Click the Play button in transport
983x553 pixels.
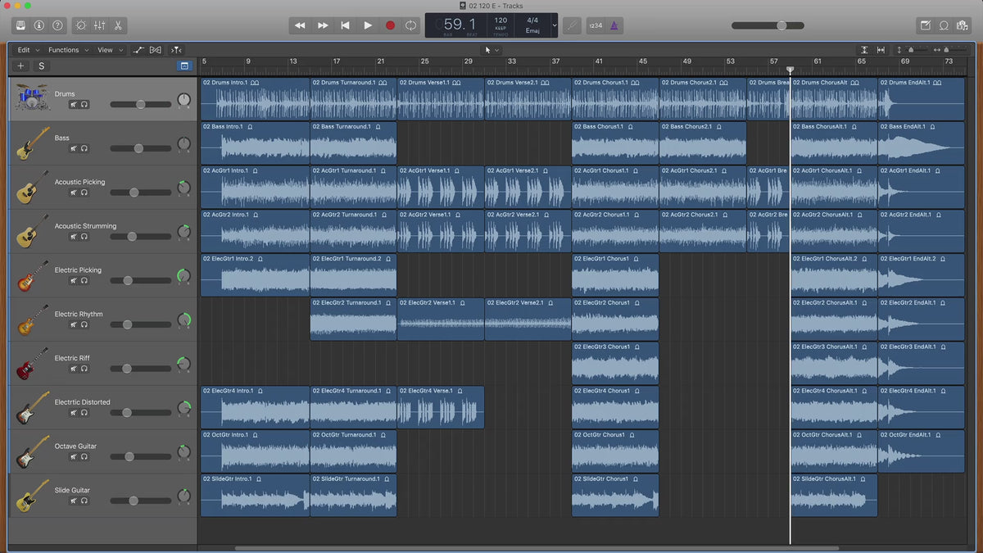tap(368, 25)
